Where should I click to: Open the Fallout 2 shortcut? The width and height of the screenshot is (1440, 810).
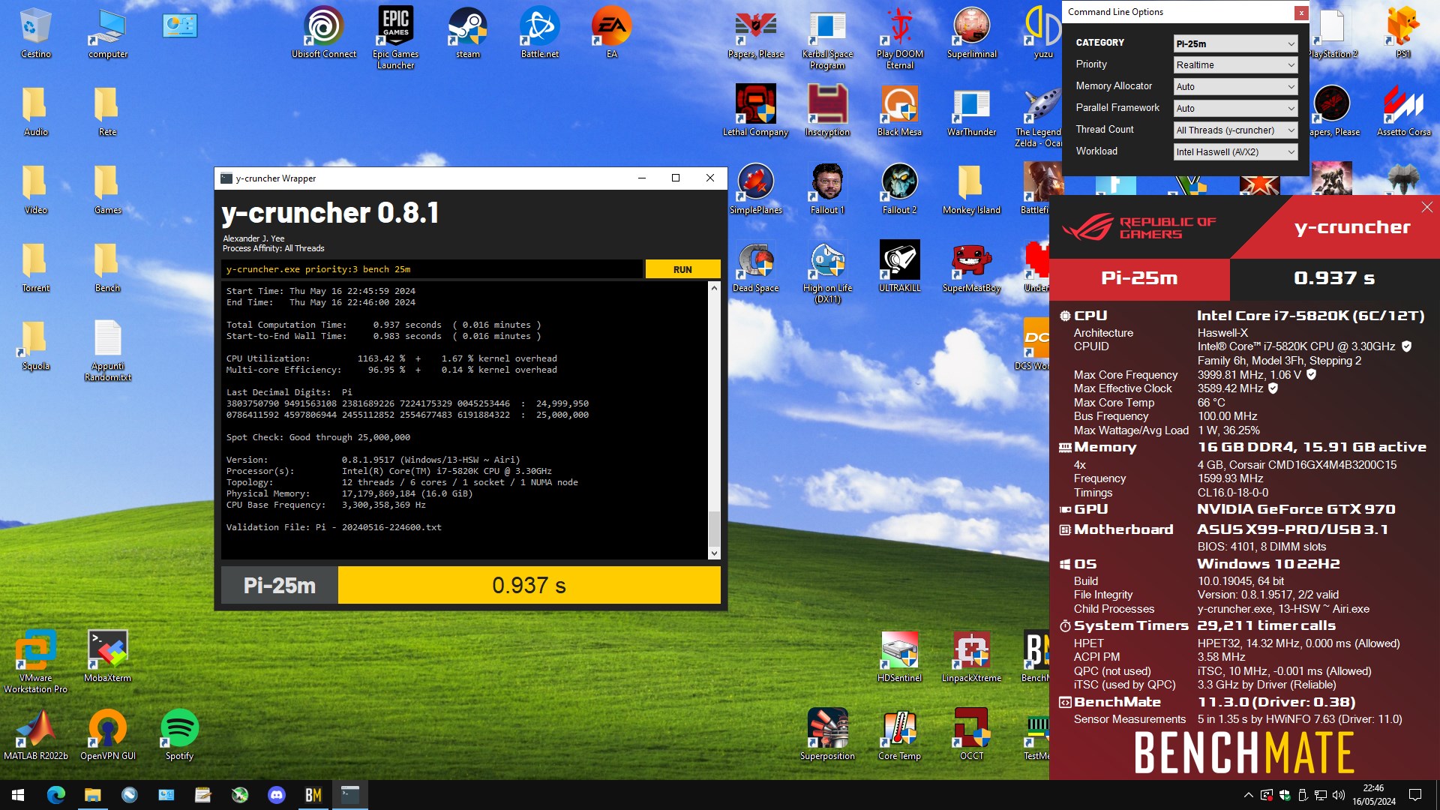coord(899,189)
